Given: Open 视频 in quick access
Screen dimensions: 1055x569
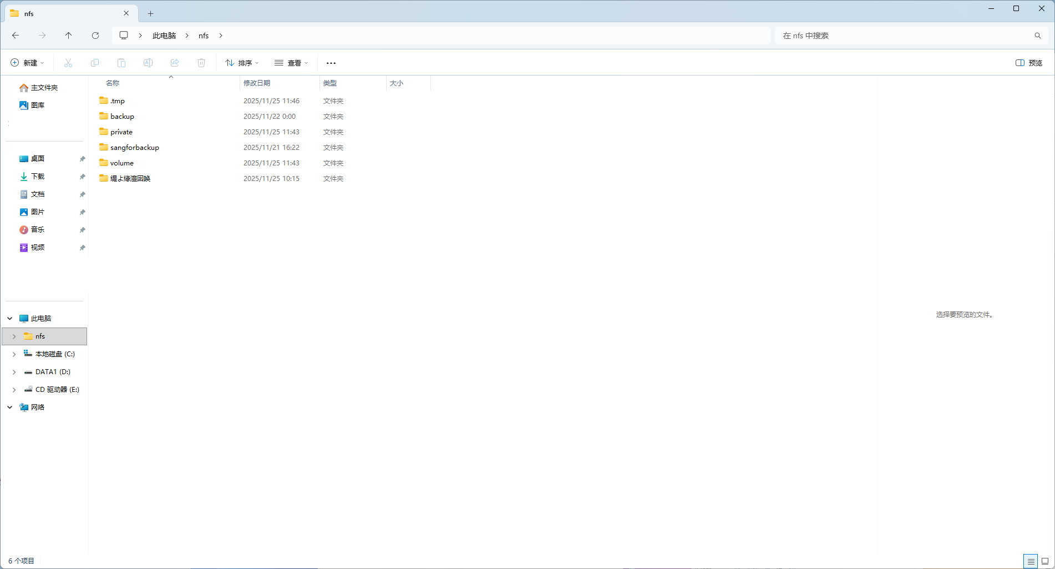Looking at the screenshot, I should coord(32,248).
